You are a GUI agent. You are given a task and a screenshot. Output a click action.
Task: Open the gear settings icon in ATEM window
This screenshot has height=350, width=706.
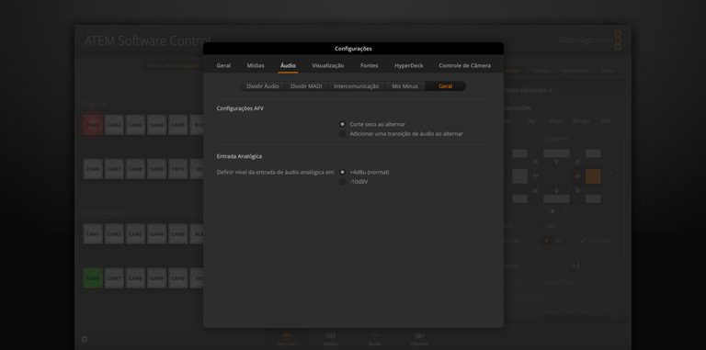[85, 339]
